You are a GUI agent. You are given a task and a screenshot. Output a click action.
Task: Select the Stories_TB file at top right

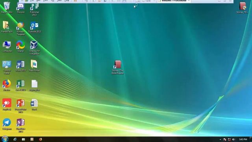tap(243, 7)
